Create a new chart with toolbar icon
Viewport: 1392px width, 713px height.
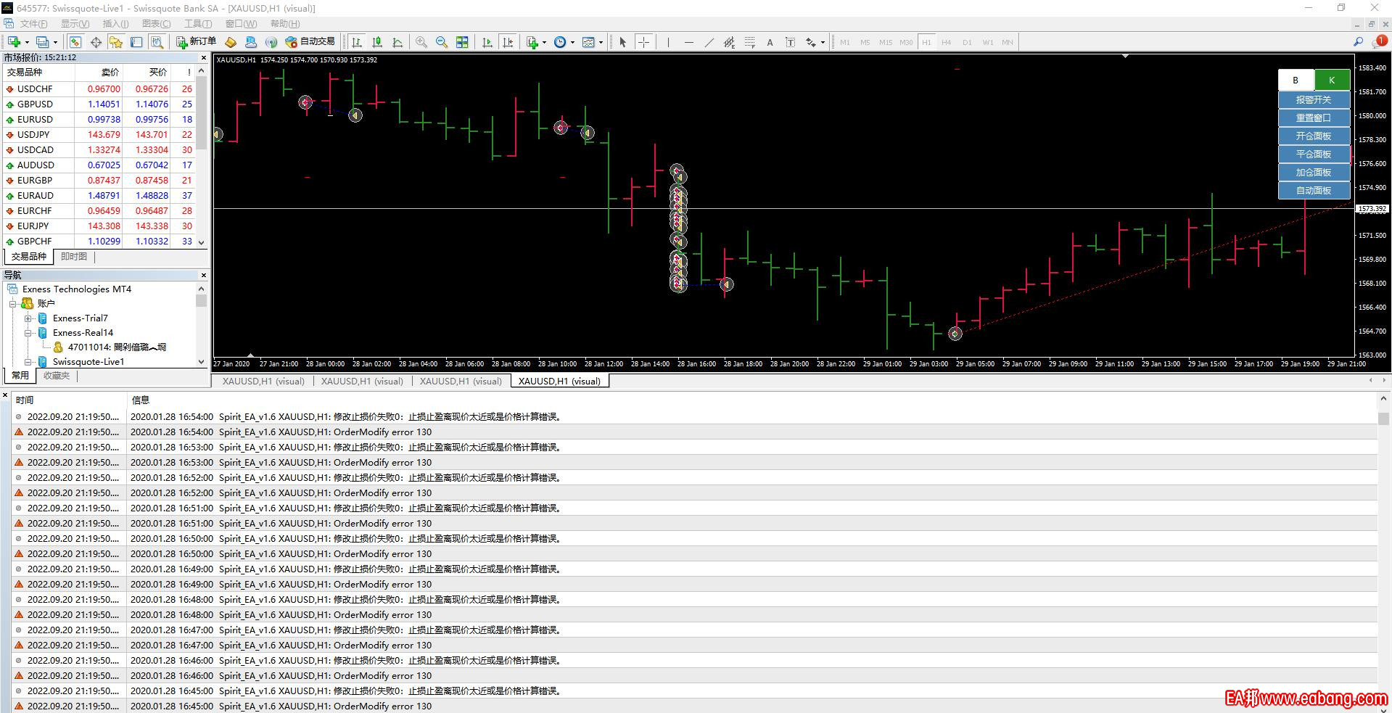tap(14, 42)
